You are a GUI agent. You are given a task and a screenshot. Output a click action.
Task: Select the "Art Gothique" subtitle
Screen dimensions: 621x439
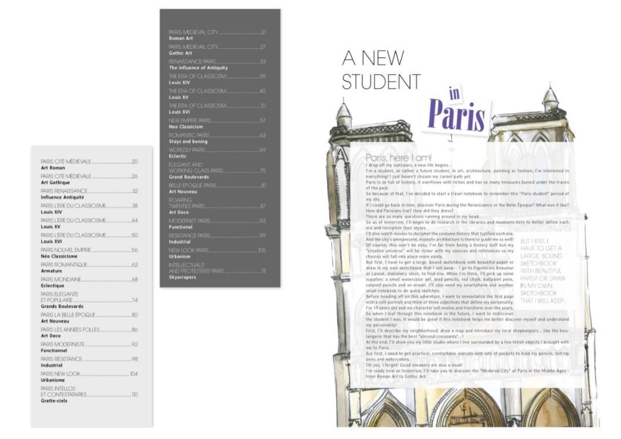pyautogui.click(x=56, y=182)
